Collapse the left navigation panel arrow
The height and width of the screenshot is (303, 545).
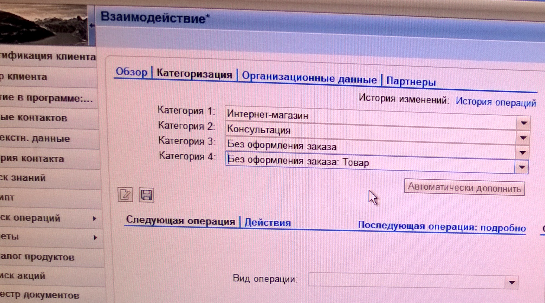pos(92,26)
